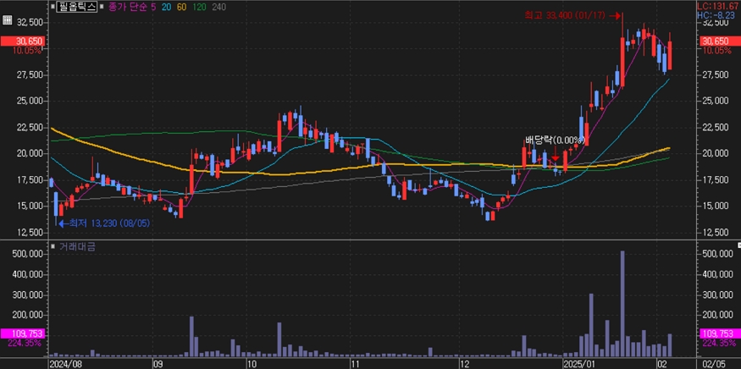Click the red down arrow under 배당락
This screenshot has width=741, height=369.
tap(555, 156)
